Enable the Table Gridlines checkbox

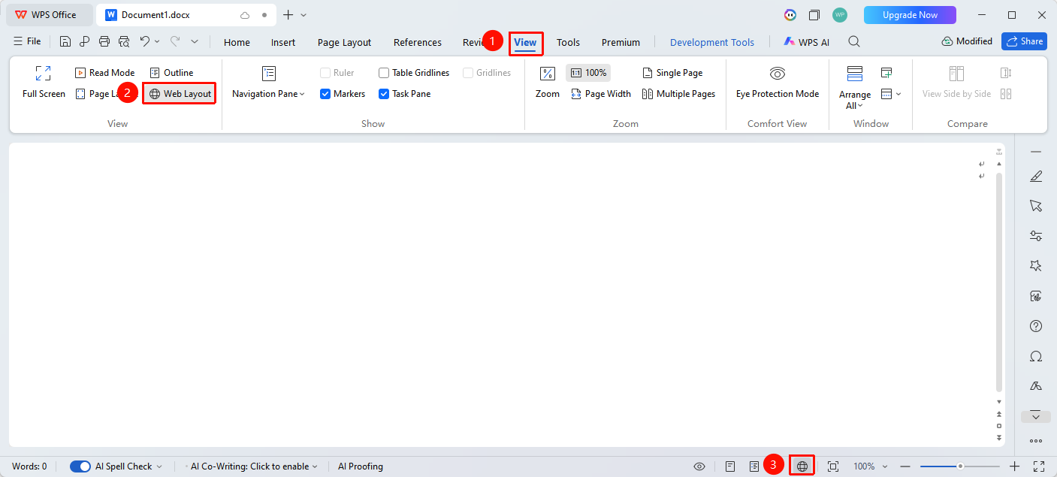click(384, 73)
